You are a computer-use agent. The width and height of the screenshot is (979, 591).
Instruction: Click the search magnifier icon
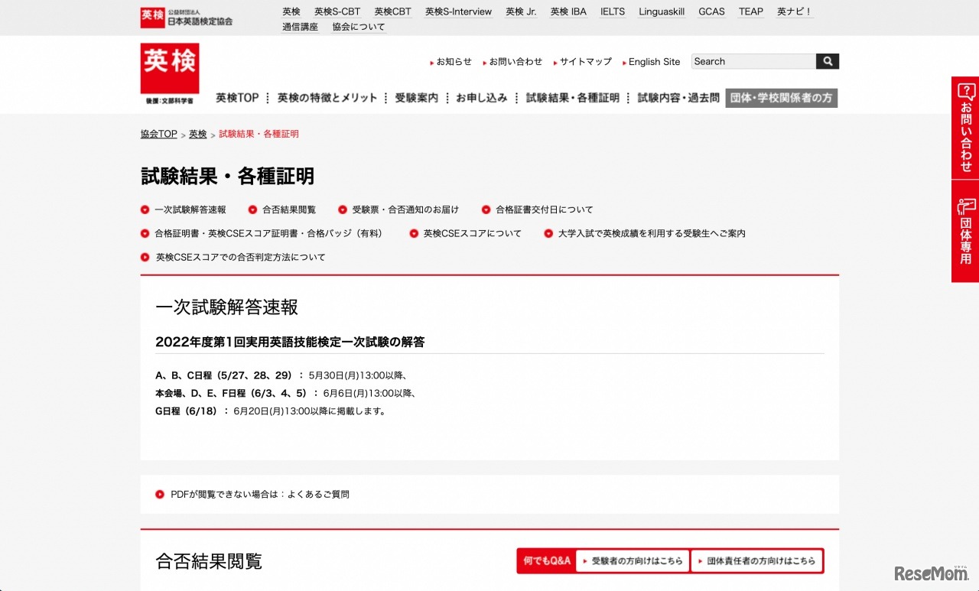pyautogui.click(x=827, y=61)
